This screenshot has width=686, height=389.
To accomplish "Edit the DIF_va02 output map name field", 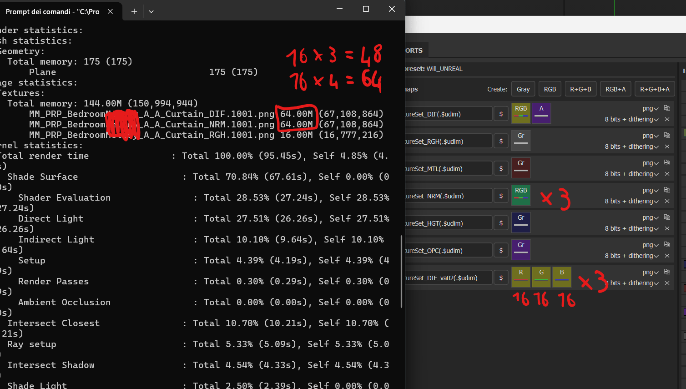I will click(449, 278).
